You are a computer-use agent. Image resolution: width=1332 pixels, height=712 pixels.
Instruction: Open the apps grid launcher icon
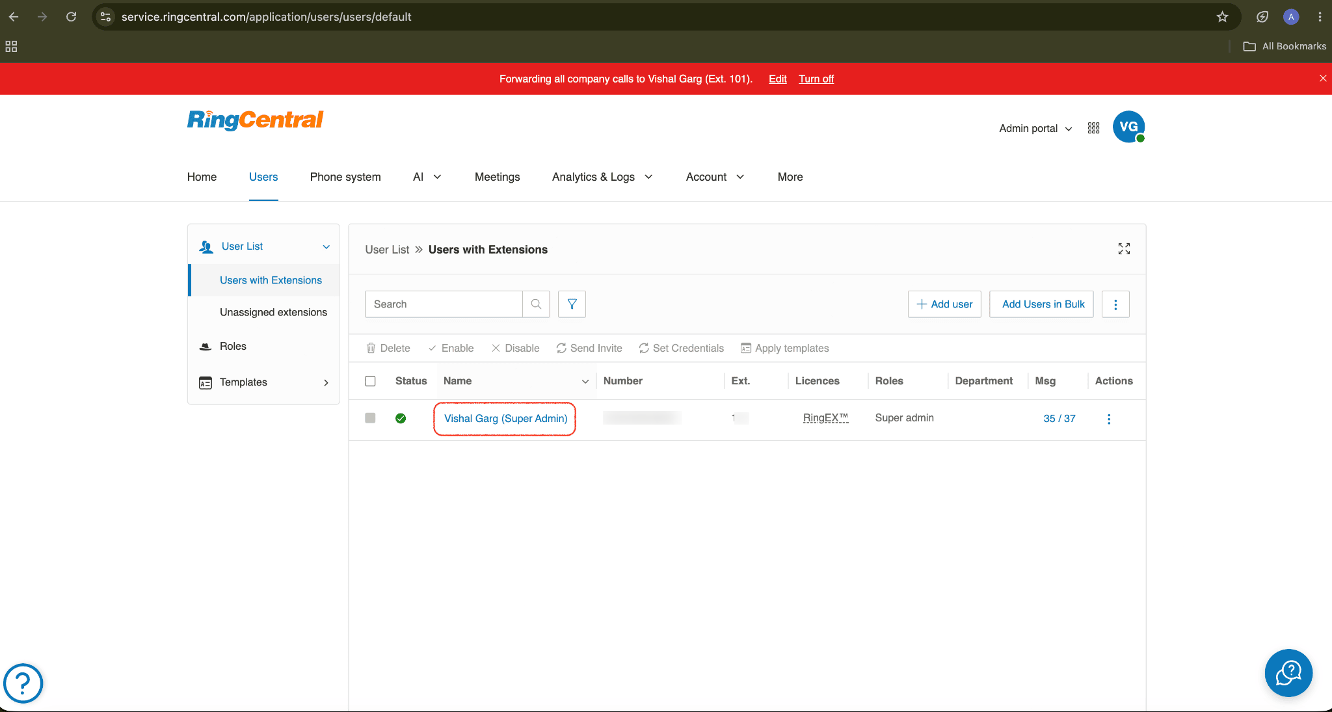(x=1094, y=128)
